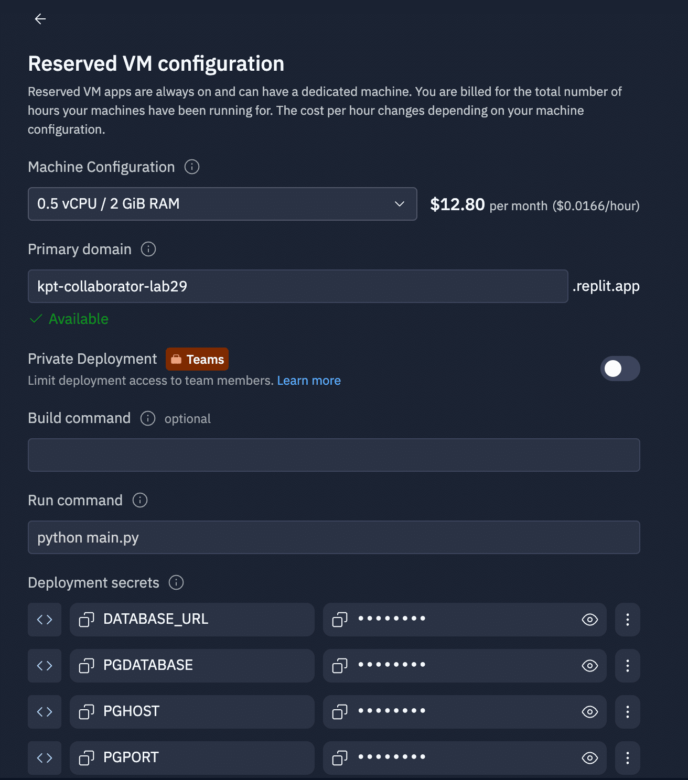Copy the PGHOST secret value
Viewport: 688px width, 780px height.
pyautogui.click(x=340, y=712)
